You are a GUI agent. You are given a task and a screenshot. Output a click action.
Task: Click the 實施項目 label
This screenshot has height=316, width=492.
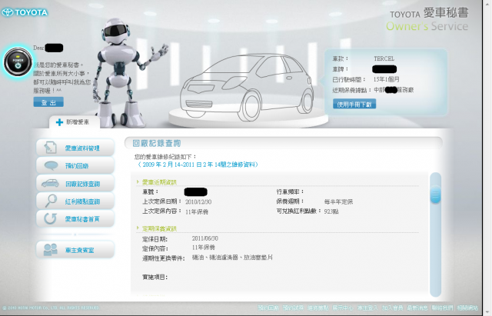pyautogui.click(x=155, y=277)
